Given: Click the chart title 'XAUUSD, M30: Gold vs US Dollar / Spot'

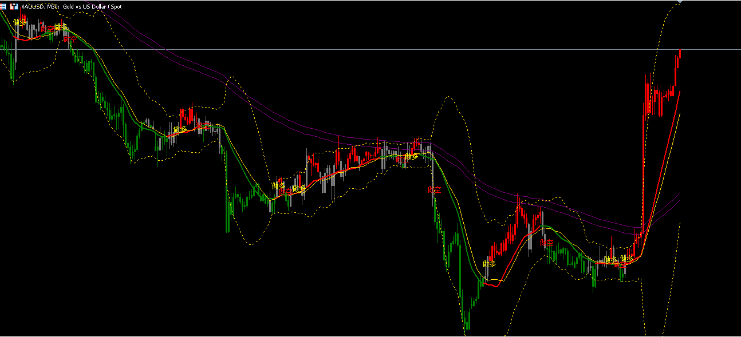Looking at the screenshot, I should (72, 7).
